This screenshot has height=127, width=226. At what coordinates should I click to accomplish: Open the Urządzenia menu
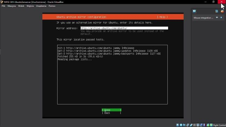41,6
